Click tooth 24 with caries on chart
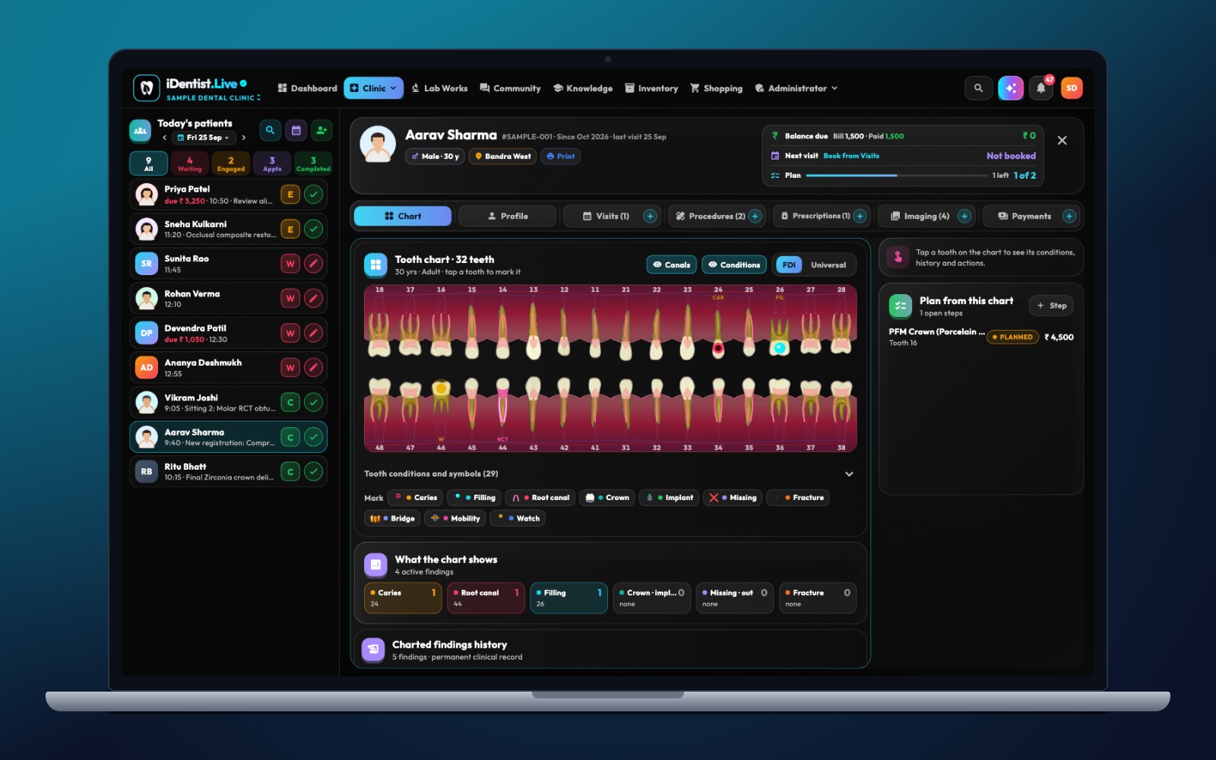 pos(718,332)
